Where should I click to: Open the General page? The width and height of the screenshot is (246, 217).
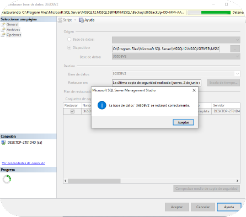[x=13, y=24]
